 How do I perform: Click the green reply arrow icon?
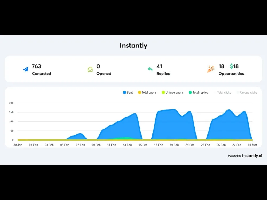tap(150, 69)
